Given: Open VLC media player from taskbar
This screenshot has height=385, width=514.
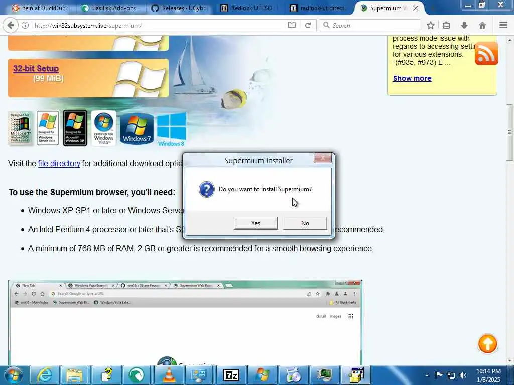Looking at the screenshot, I should pyautogui.click(x=169, y=375).
